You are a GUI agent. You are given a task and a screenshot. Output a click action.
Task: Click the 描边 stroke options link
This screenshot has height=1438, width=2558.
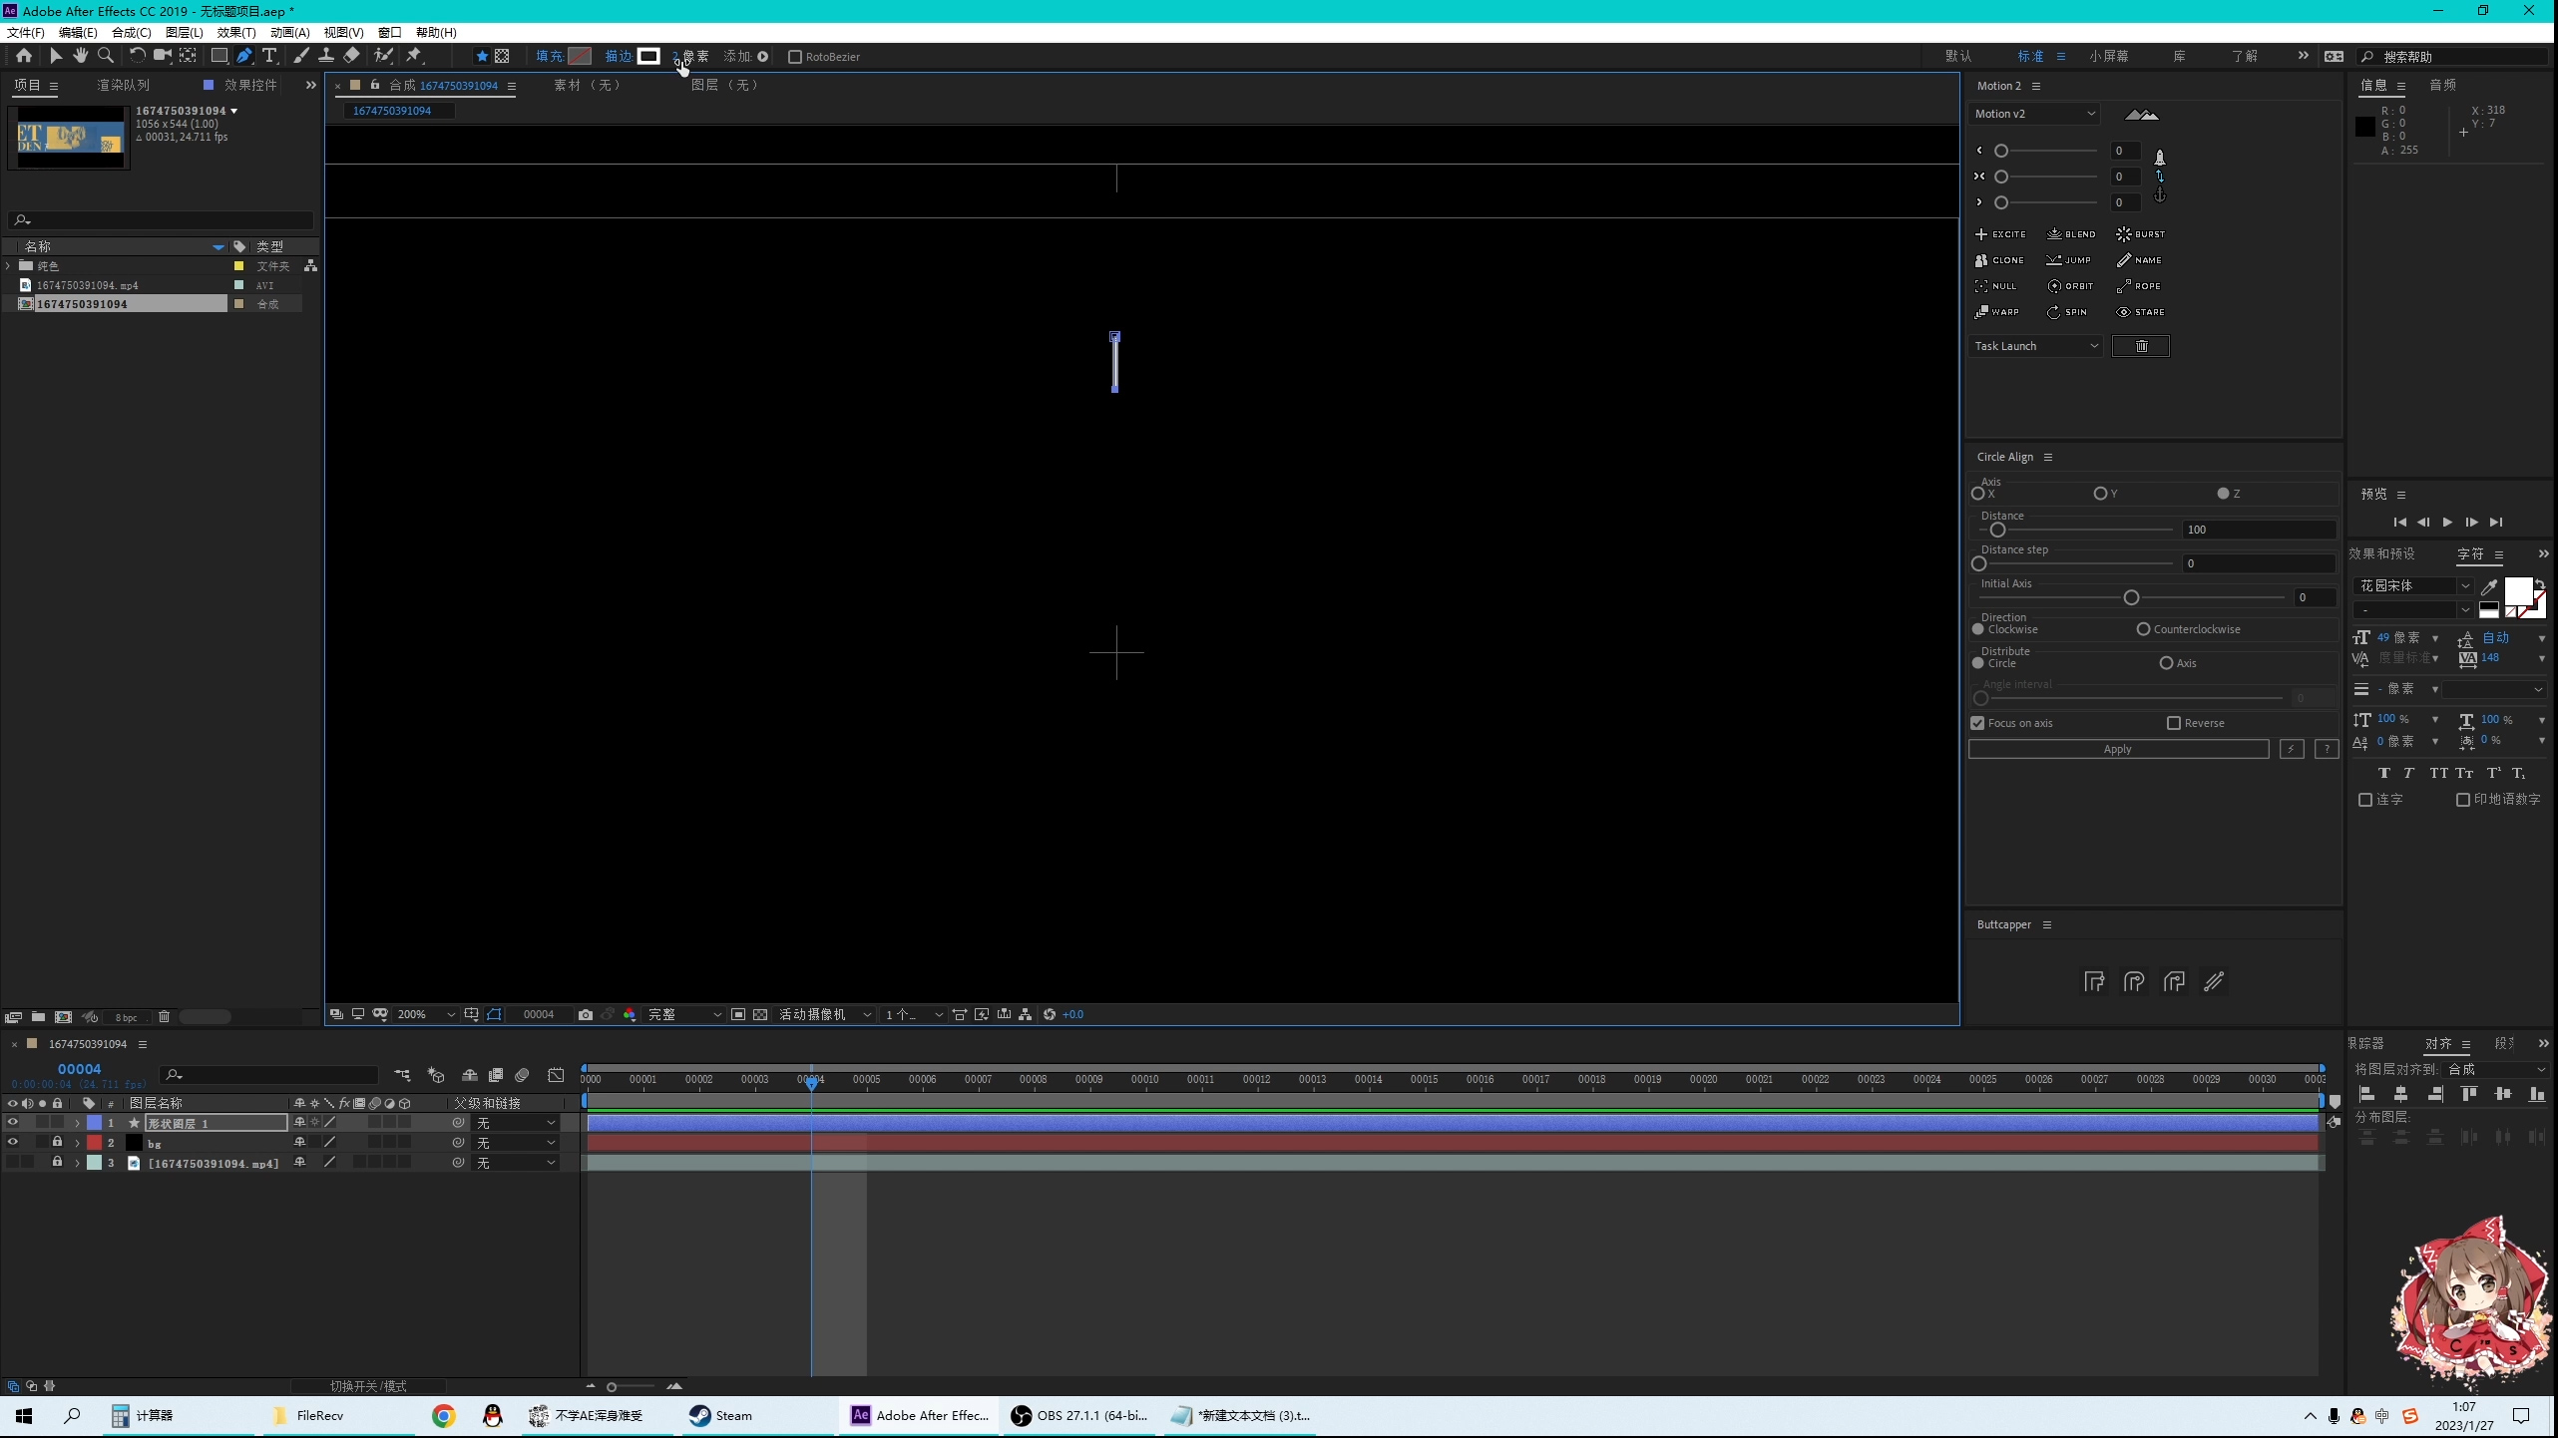coord(619,56)
